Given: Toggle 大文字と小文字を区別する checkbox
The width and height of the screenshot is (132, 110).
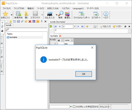Looking at the screenshot, I should point(74,106).
